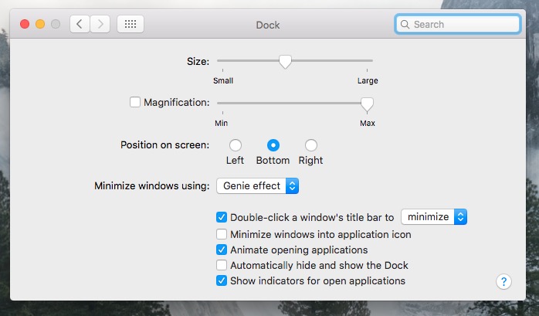Enable Minimize windows into application icon
Image resolution: width=539 pixels, height=316 pixels.
[222, 234]
